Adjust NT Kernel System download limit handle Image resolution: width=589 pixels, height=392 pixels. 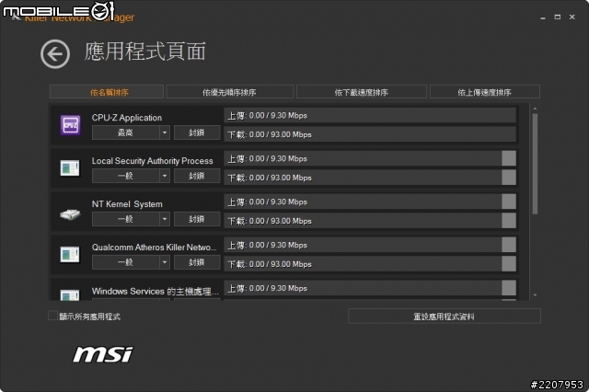(x=509, y=221)
